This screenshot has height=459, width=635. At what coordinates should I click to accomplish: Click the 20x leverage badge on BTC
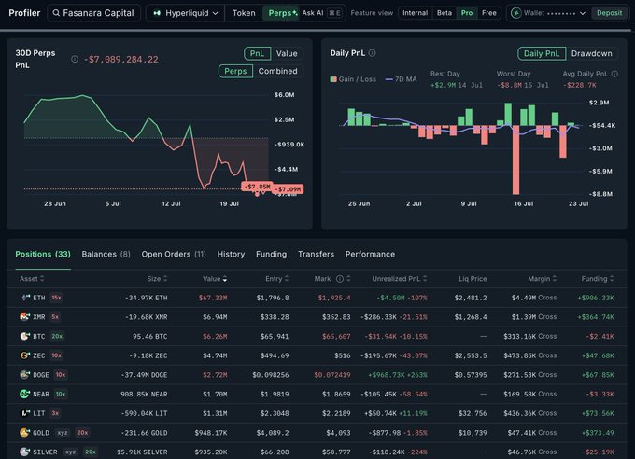tap(57, 336)
